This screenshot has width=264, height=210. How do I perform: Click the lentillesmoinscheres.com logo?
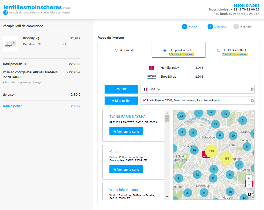point(36,10)
